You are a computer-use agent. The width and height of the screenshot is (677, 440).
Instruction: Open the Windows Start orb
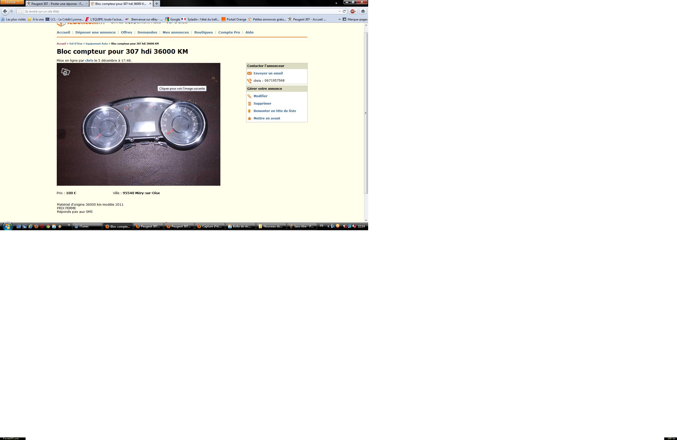7,227
